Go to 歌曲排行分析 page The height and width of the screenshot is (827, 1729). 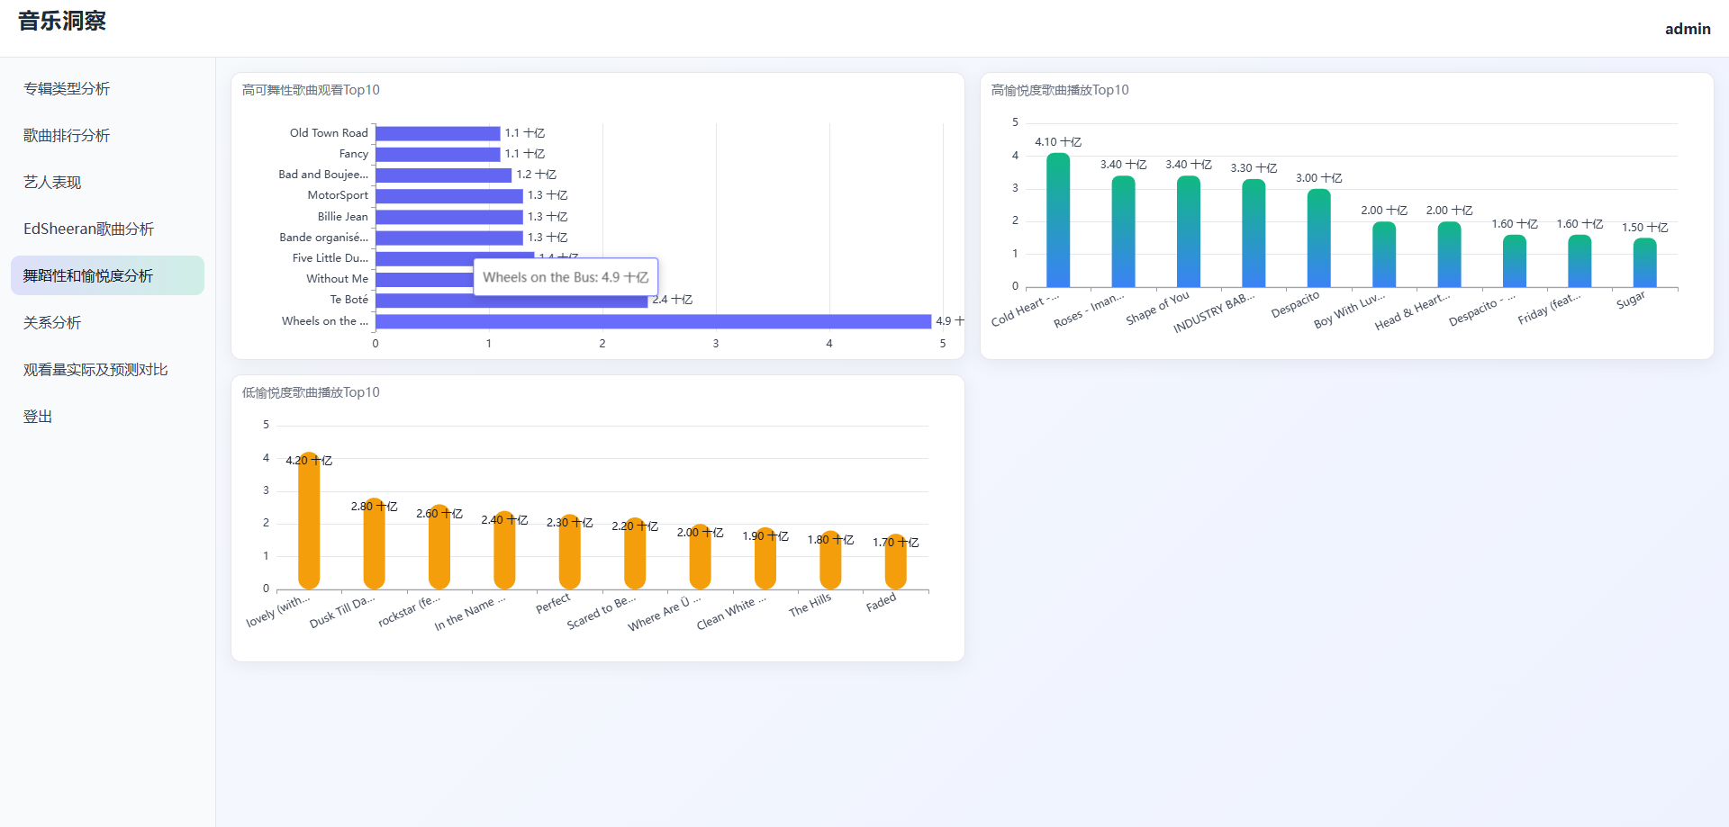67,135
